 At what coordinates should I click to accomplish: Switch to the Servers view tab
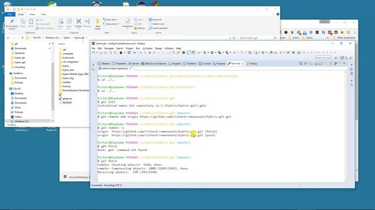134,64
